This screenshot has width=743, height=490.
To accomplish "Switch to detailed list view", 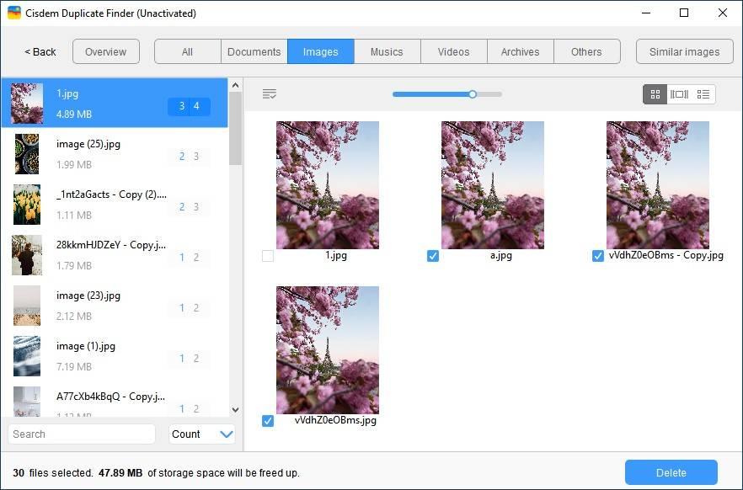I will (x=703, y=94).
